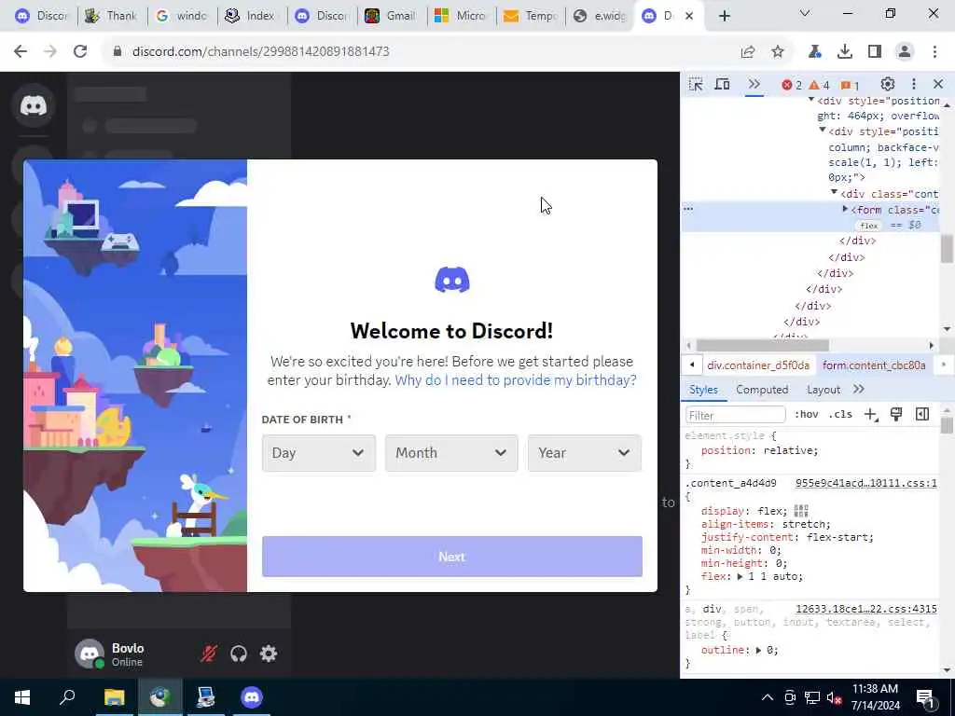The width and height of the screenshot is (955, 716).
Task: Switch to the Gmail browser tab
Action: [x=391, y=16]
